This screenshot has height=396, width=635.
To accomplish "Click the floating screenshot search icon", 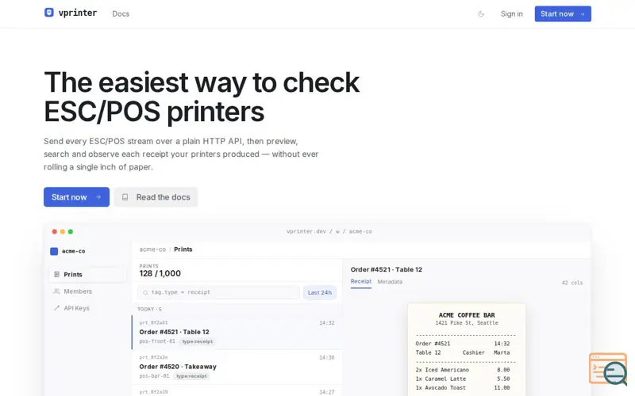I will (x=609, y=369).
